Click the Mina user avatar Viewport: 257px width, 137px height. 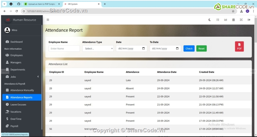(x=7, y=30)
